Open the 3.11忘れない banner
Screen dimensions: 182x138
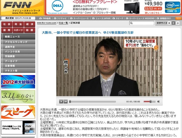(18, 97)
